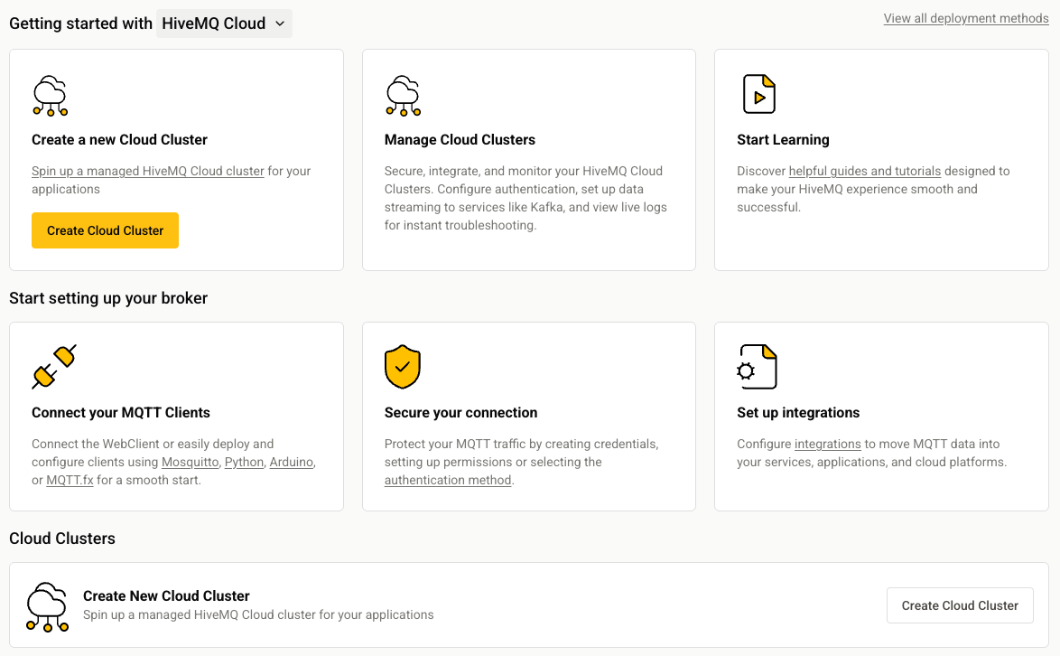Open View all deployment methods

965,18
